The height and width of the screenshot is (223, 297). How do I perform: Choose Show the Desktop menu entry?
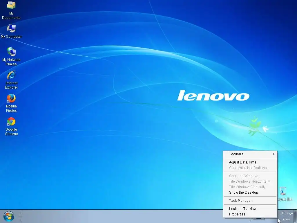click(250, 192)
